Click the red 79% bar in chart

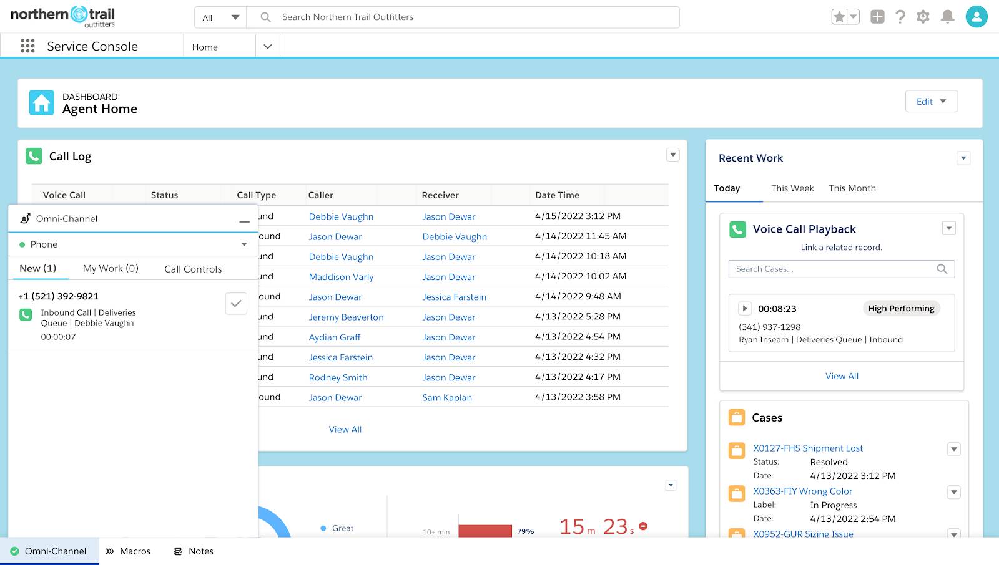(485, 531)
